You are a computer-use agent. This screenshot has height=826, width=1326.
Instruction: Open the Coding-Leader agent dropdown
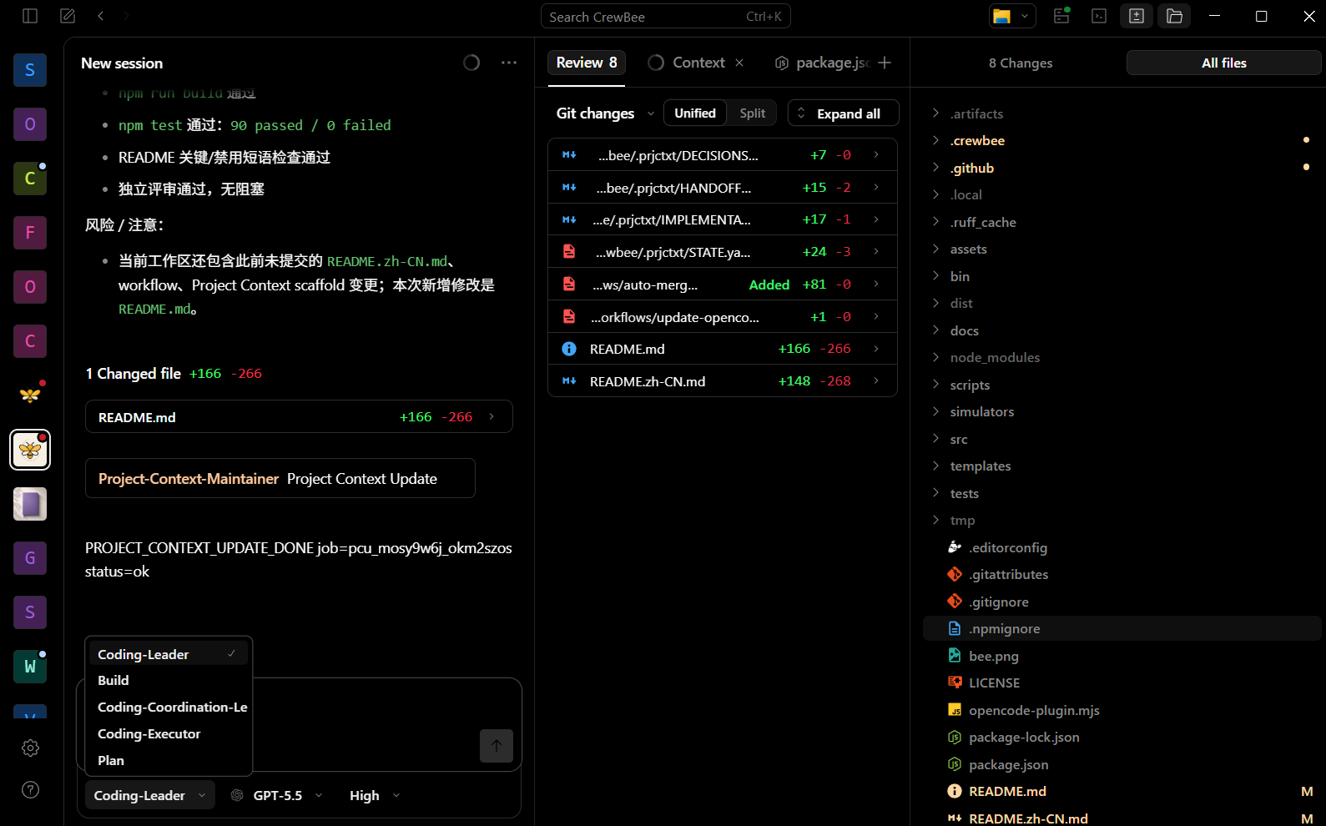pyautogui.click(x=150, y=795)
